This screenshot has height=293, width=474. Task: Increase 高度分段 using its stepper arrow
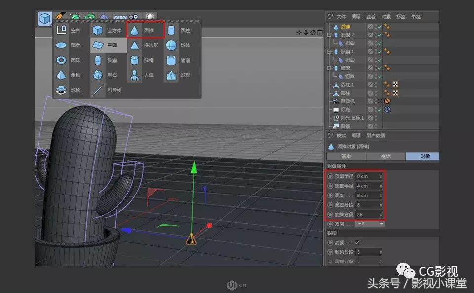[381, 205]
